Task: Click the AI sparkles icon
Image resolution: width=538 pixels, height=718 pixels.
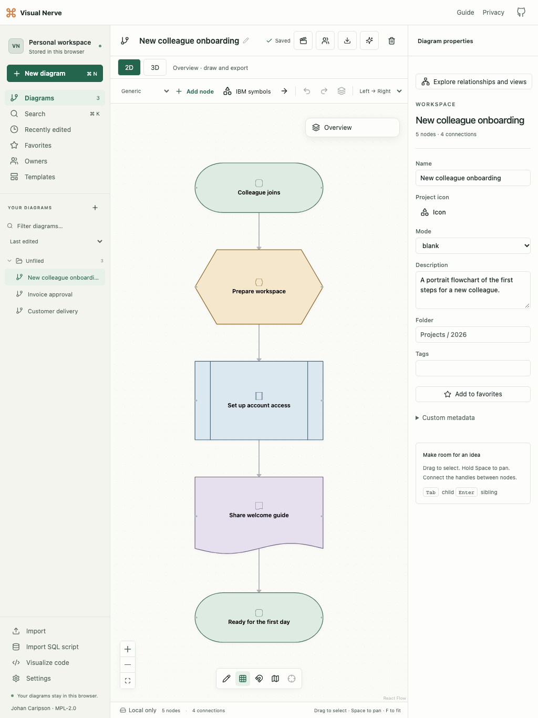Action: coord(369,40)
